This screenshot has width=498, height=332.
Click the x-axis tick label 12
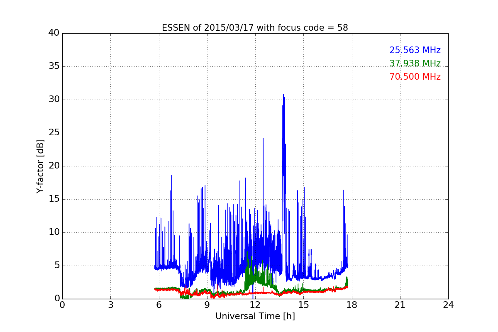255,305
